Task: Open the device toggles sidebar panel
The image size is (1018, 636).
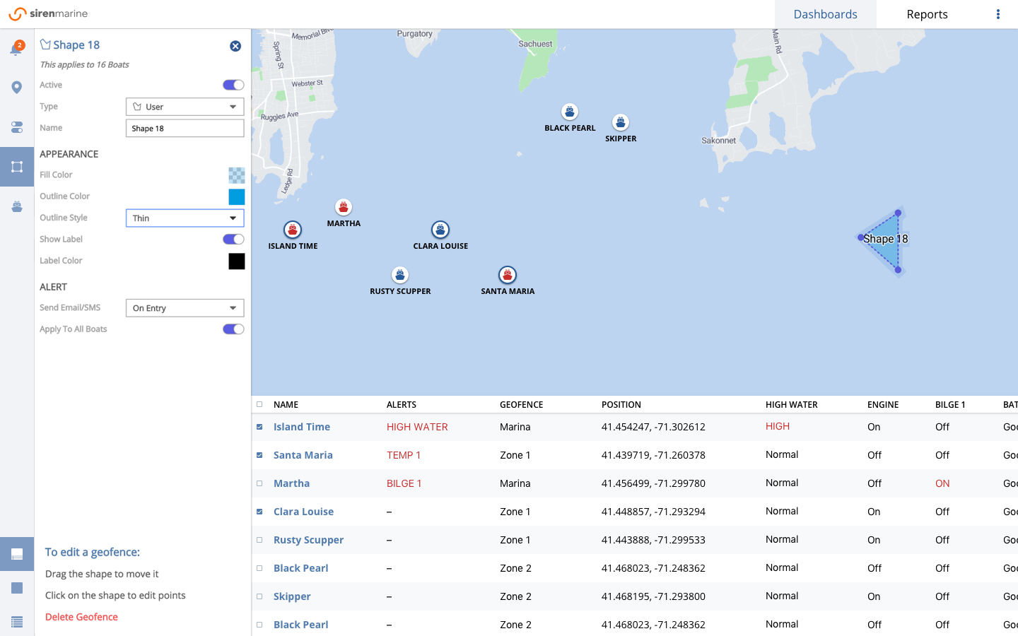Action: 17,127
